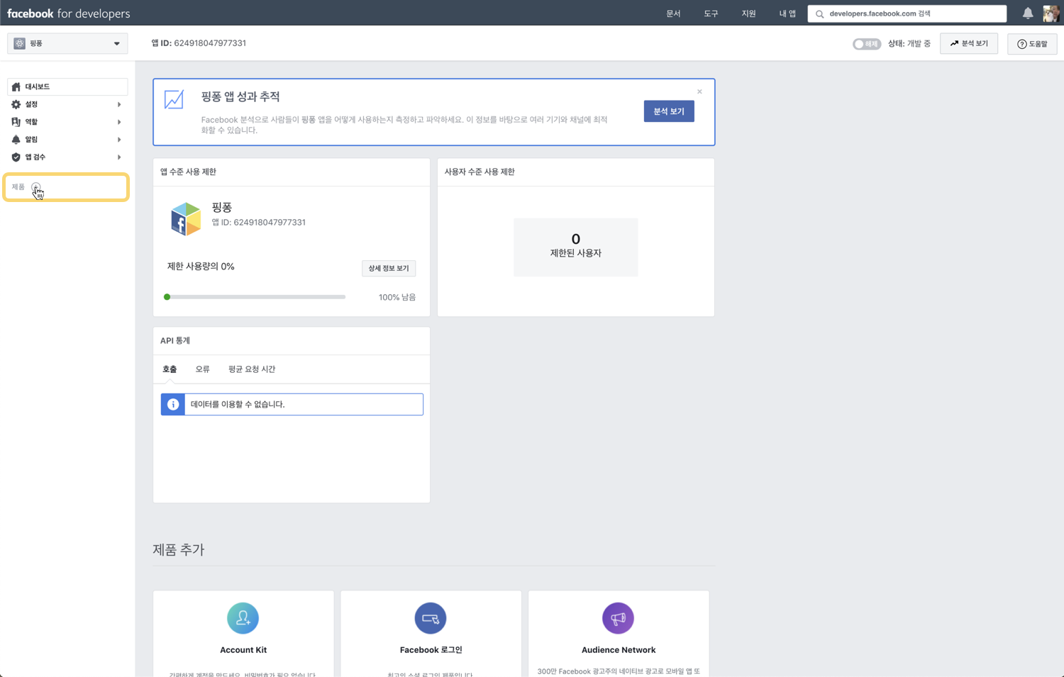Image resolution: width=1064 pixels, height=677 pixels.
Task: Click the 100% 남음 label
Action: pyautogui.click(x=397, y=297)
